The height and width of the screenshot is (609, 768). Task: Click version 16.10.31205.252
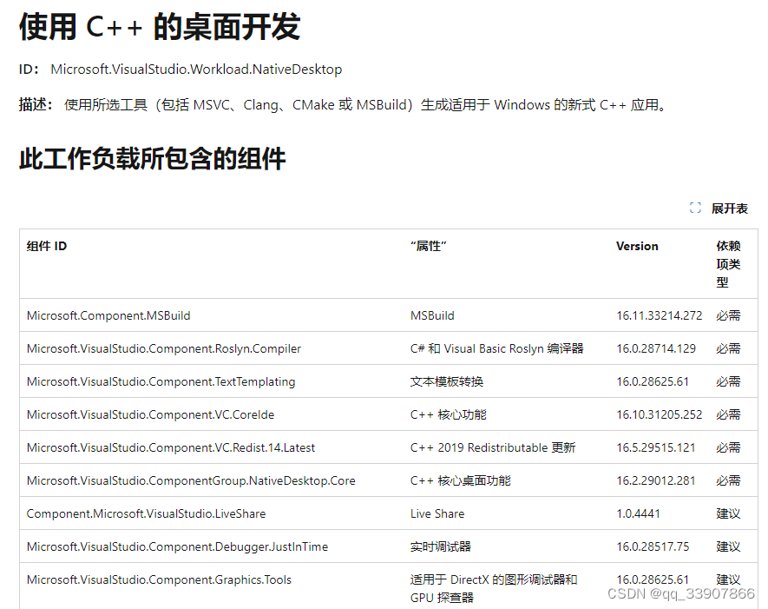click(x=660, y=414)
